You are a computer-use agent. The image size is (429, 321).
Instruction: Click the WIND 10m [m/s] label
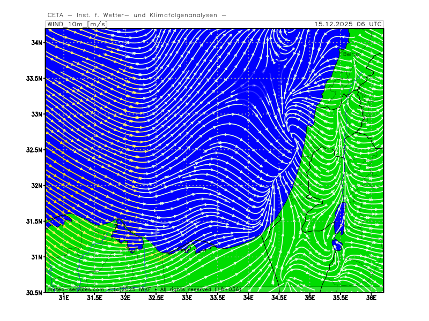point(77,24)
